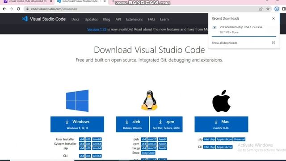Close the visual studio code download search tab
Viewport: 286px width, 161px height.
51,1
